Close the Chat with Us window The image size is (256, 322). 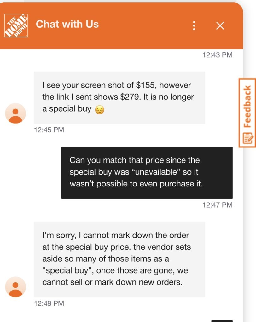click(220, 26)
